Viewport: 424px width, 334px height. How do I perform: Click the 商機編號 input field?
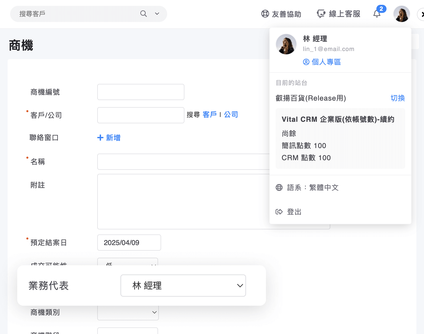141,92
